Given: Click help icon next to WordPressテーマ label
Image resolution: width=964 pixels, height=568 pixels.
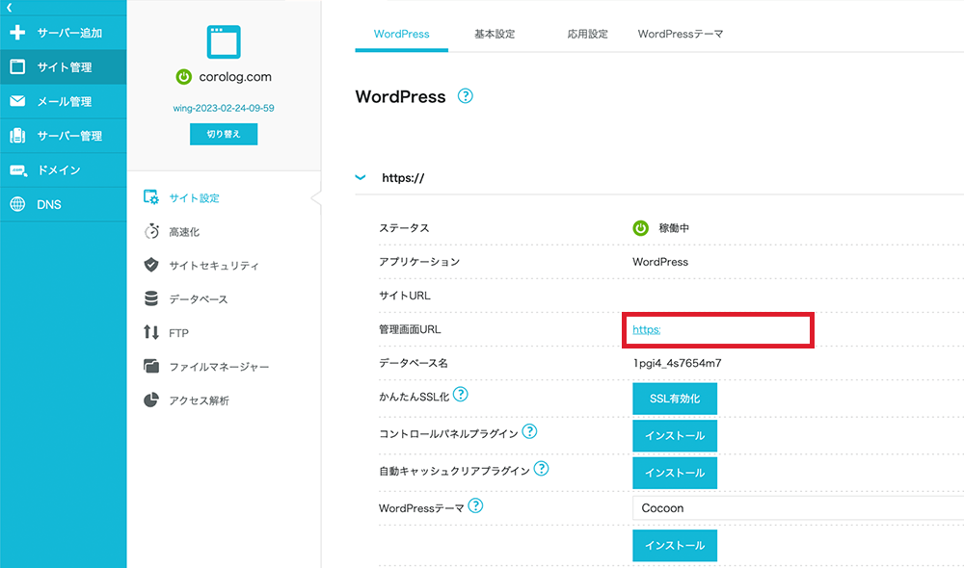Looking at the screenshot, I should 475,505.
